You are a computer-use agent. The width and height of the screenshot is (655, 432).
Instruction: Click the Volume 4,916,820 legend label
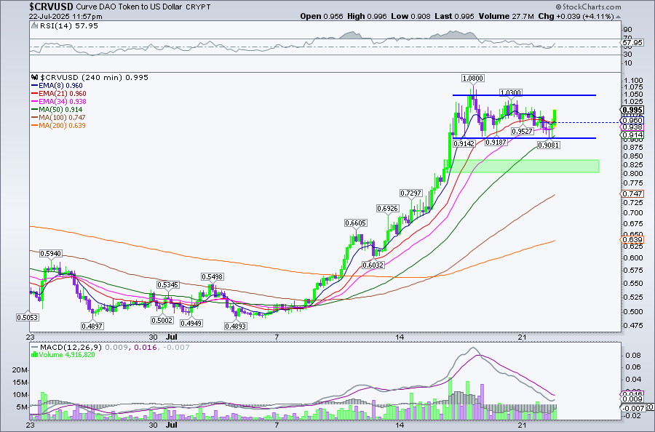67,355
